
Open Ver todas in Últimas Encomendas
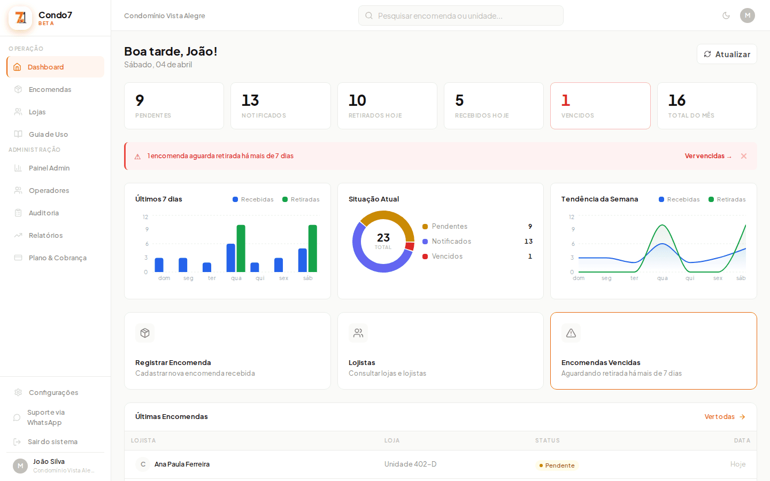coord(725,416)
